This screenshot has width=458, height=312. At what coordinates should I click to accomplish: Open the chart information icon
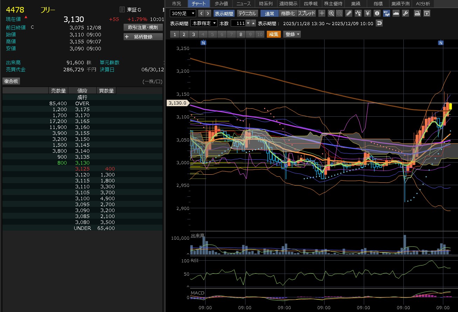(x=377, y=13)
